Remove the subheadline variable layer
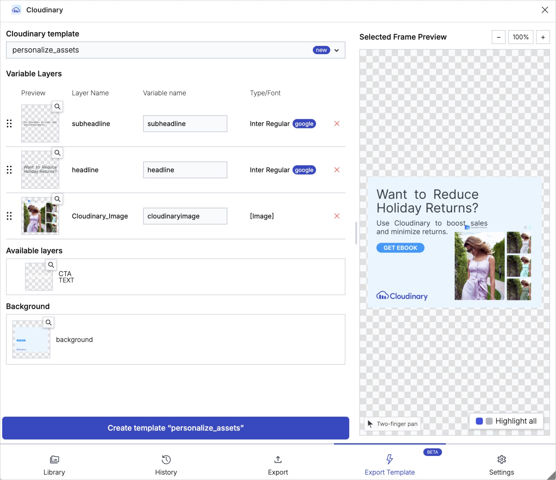Screen dimensions: 556x480 [337, 124]
